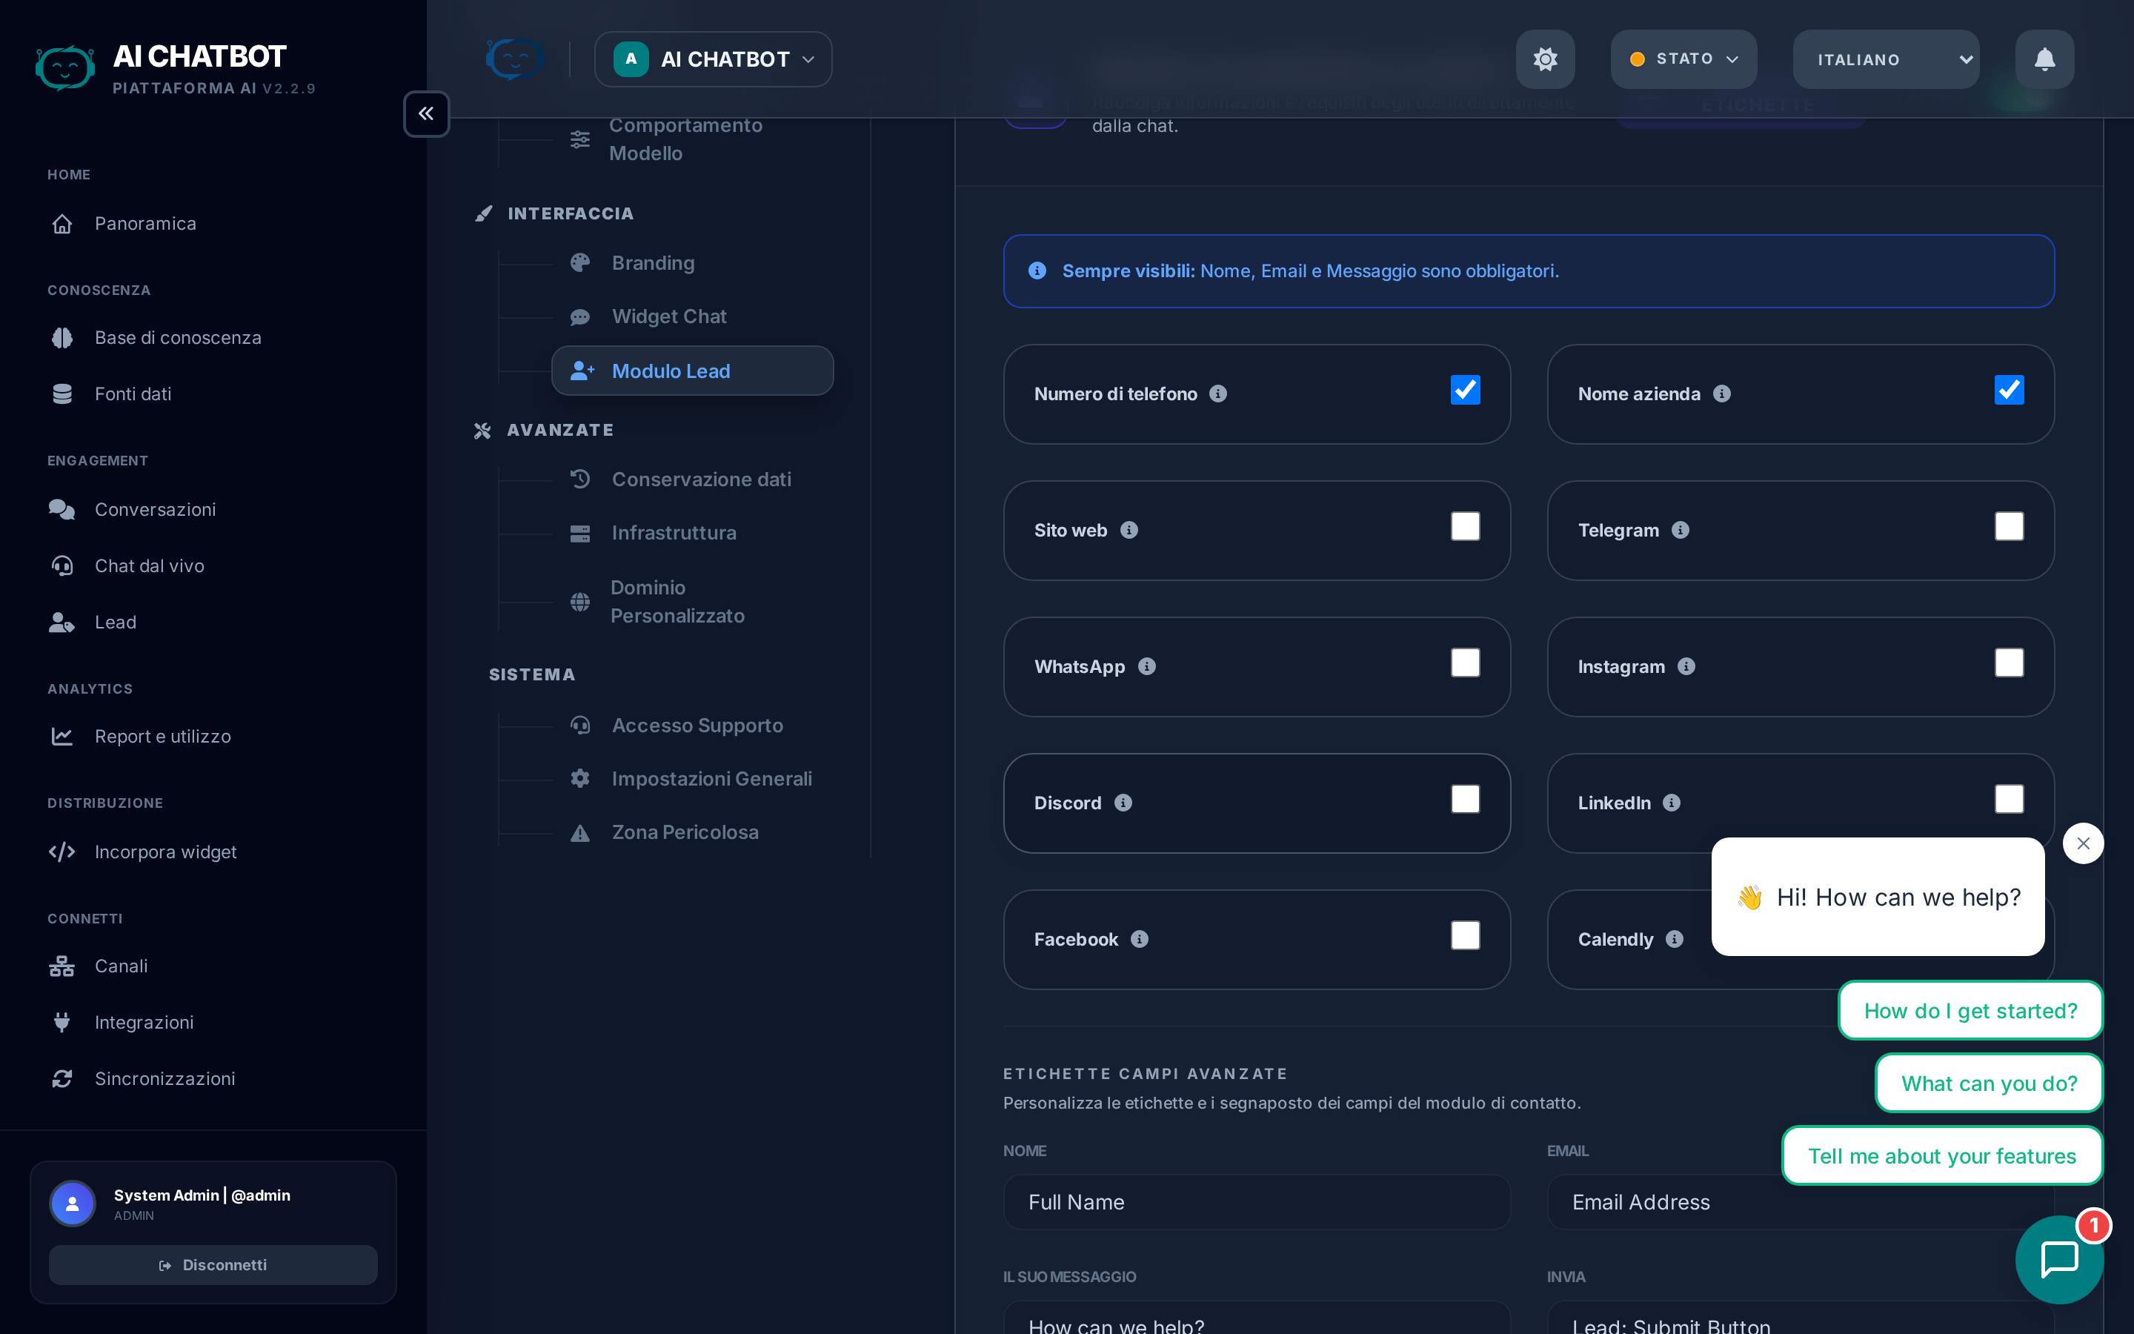Click info icon beside Numero di telefono

click(1218, 394)
